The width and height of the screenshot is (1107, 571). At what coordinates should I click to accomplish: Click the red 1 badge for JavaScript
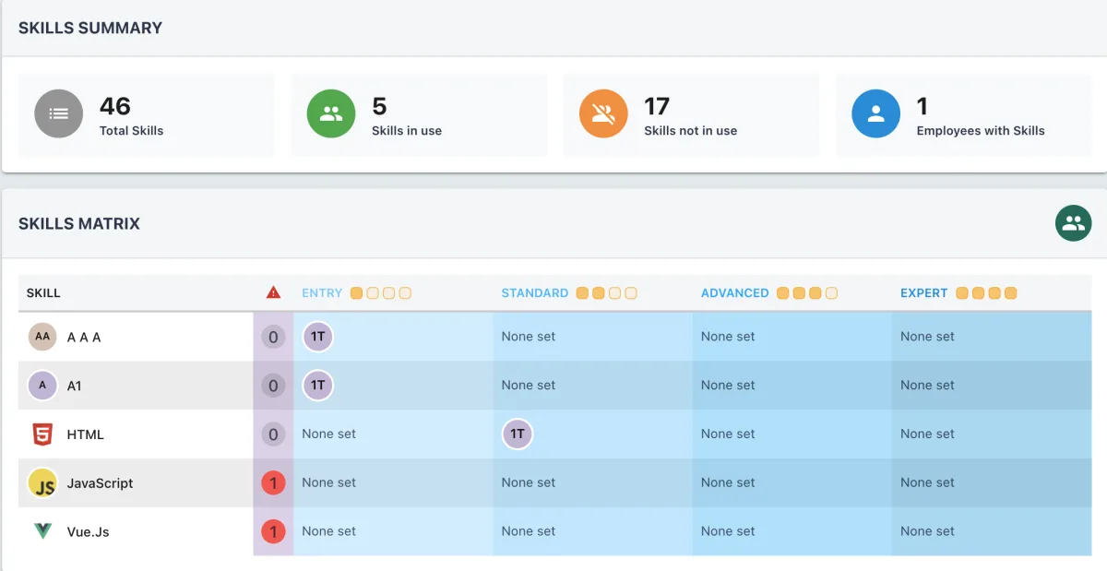(273, 482)
